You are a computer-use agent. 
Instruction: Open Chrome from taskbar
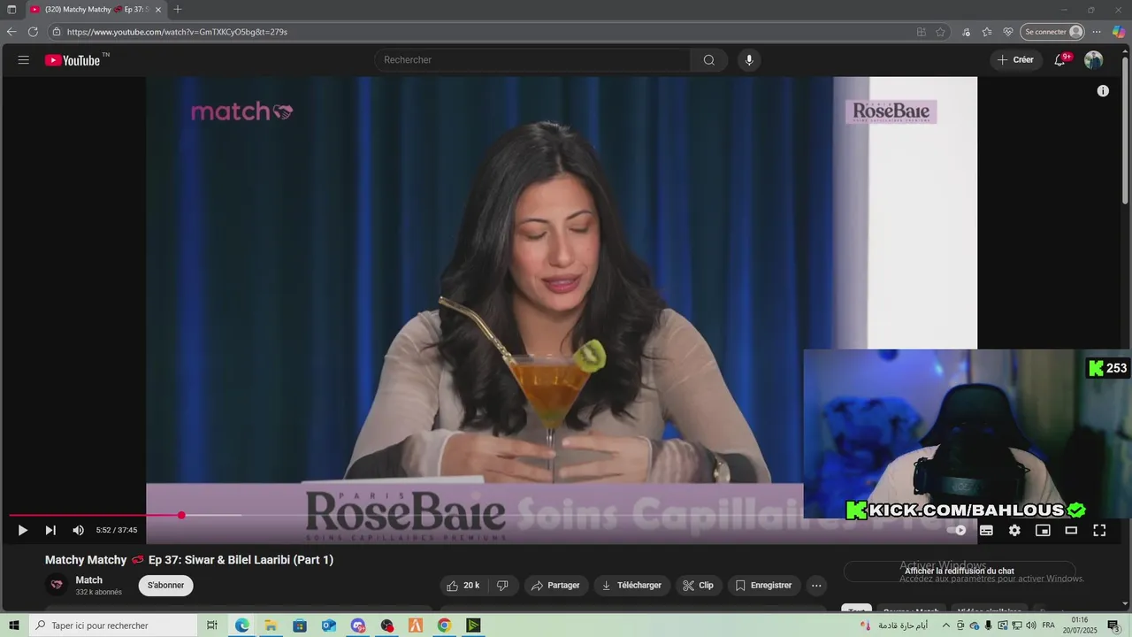pos(444,625)
